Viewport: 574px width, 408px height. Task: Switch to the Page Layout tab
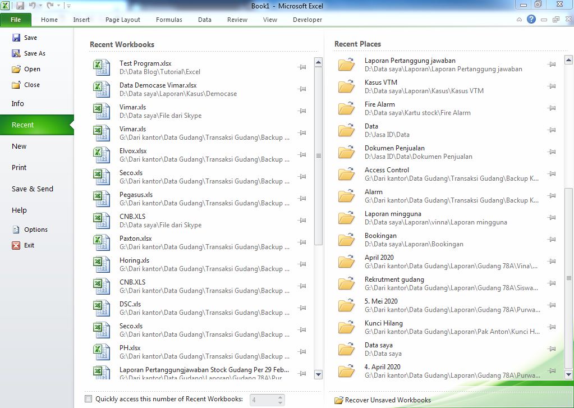(x=123, y=20)
